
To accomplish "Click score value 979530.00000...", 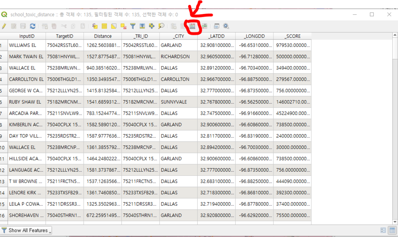I will pos(293,45).
